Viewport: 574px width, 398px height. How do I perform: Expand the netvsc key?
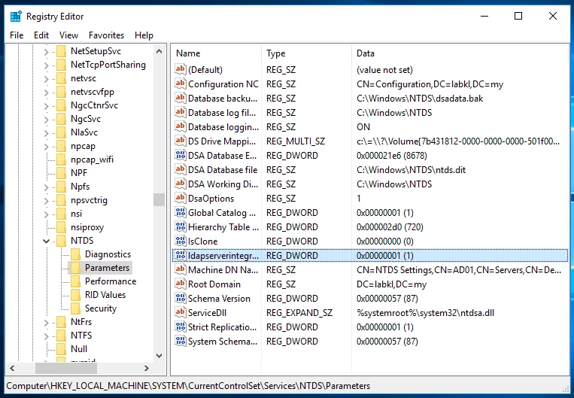click(x=46, y=79)
